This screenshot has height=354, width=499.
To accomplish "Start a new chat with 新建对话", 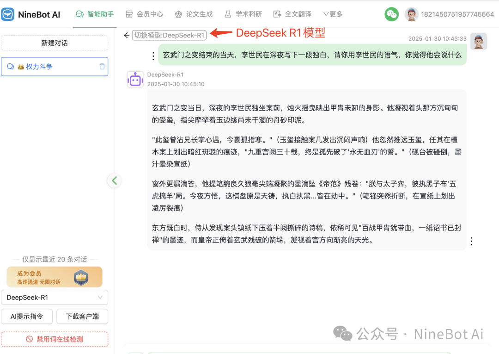I will coord(55,43).
